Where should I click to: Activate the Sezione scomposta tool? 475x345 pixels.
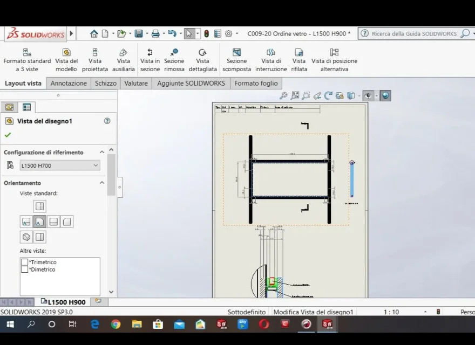tap(236, 60)
